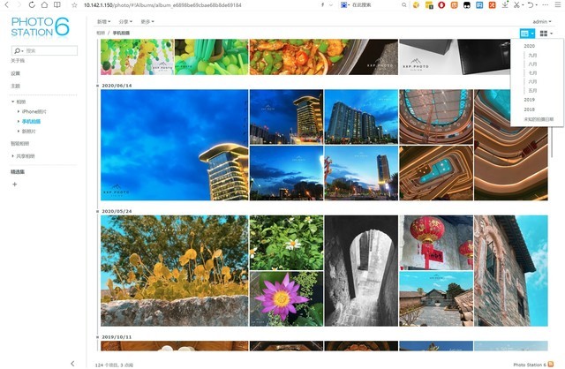Viewport: 565px width, 369px height.
Task: Expand the iPhone album tree item
Action: click(19, 111)
